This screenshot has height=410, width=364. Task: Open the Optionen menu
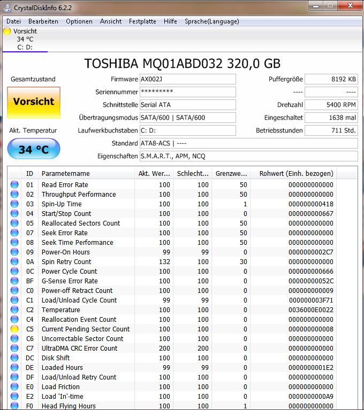(x=79, y=21)
